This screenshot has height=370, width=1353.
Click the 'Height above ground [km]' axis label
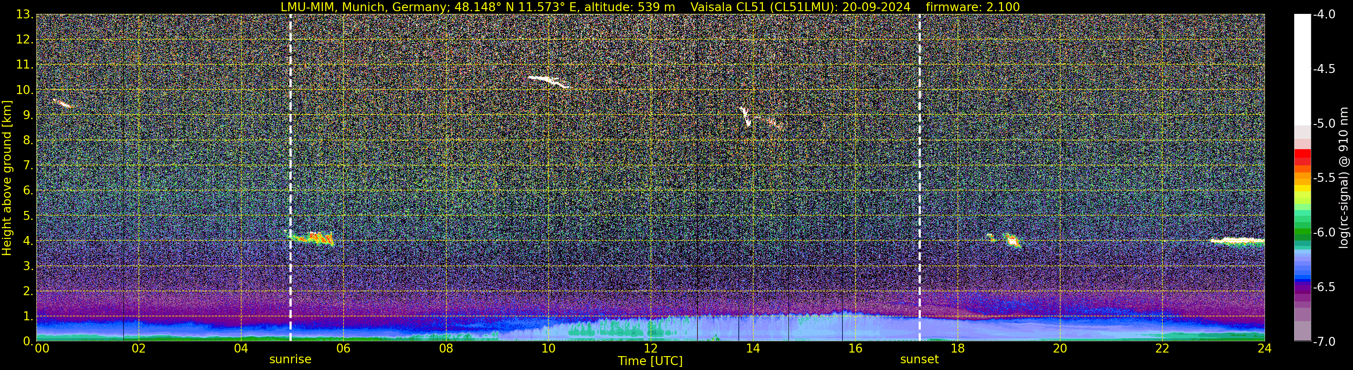[x=7, y=178]
